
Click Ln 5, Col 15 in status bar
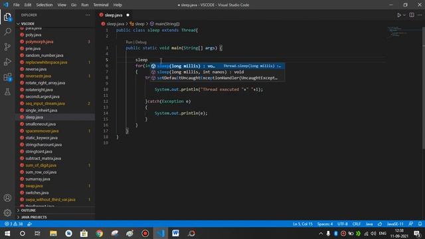pyautogui.click(x=303, y=224)
